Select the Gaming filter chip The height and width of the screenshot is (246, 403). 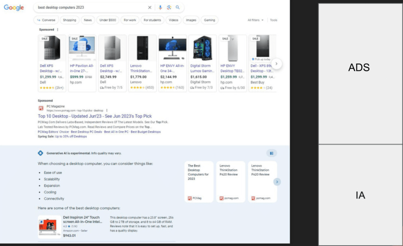pos(209,20)
